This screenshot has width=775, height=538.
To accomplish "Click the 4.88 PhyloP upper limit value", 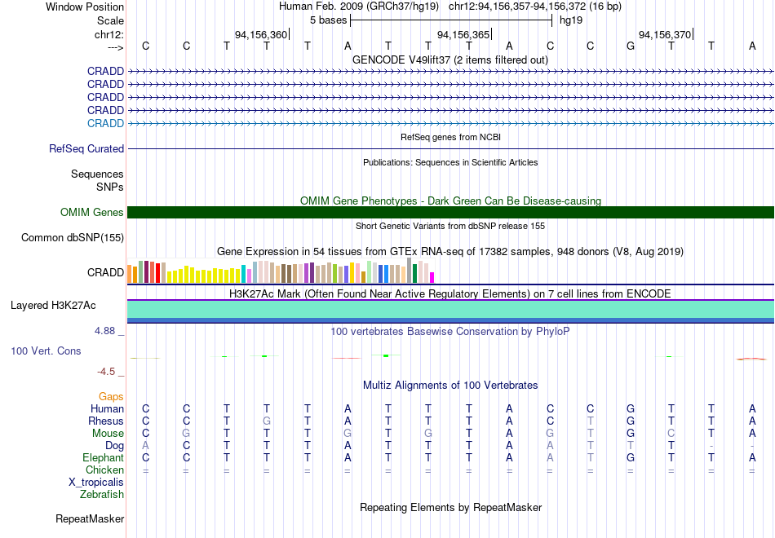I will pyautogui.click(x=104, y=331).
